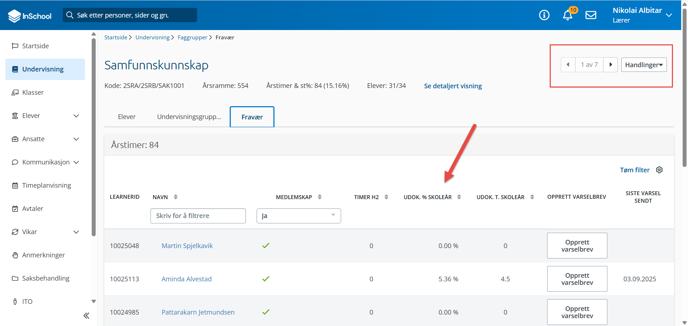The image size is (688, 326).
Task: Create warning letter for Martin Spjelkavik
Action: [x=577, y=246]
